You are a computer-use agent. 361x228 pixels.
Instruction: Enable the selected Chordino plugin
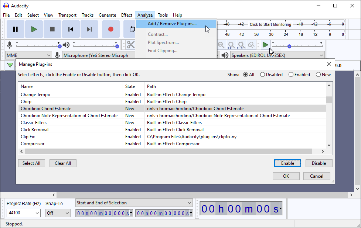pyautogui.click(x=287, y=163)
